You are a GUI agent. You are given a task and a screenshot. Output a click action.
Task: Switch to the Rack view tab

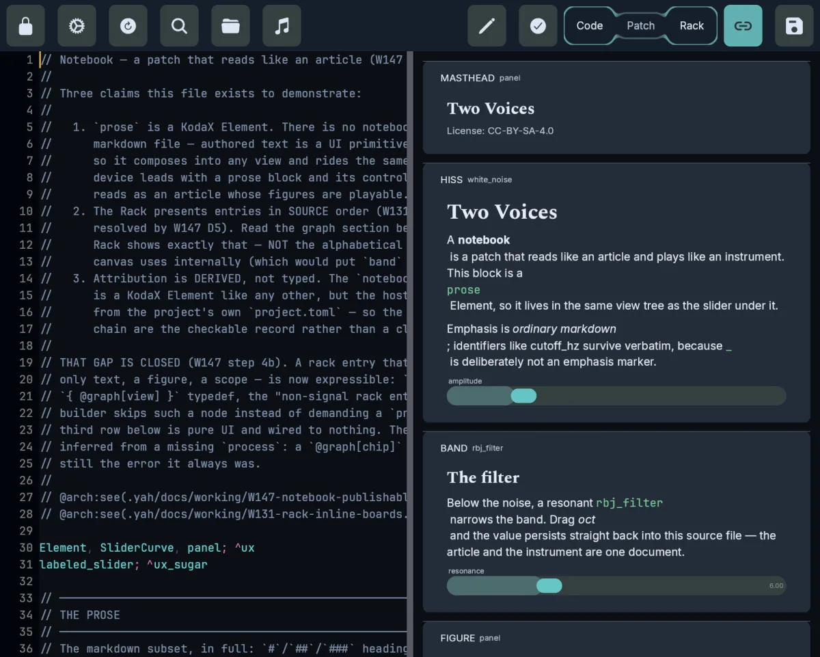pos(692,26)
